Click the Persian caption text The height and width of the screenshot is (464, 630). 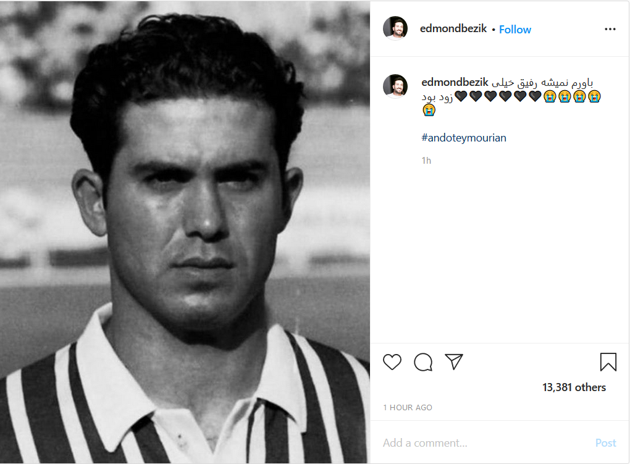pos(543,83)
